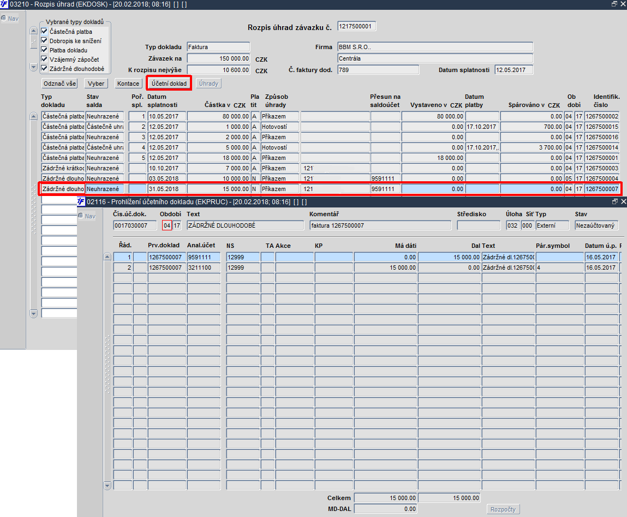Click down arrow of accounting document rows scrollbar
This screenshot has width=627, height=517.
tap(107, 486)
